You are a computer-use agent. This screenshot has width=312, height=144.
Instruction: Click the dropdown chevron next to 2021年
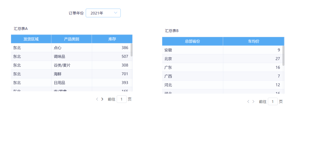pos(115,13)
